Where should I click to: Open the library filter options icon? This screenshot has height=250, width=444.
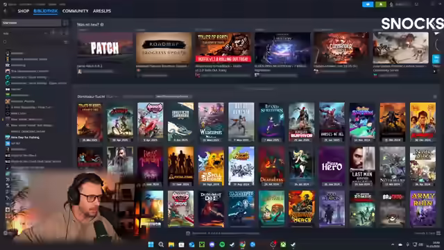(66, 42)
